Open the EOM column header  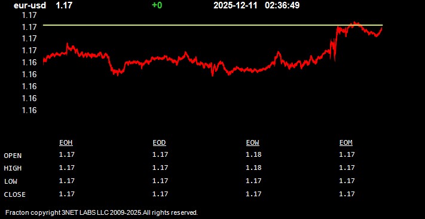pyautogui.click(x=346, y=143)
